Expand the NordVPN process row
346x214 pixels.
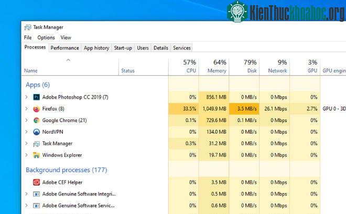[27, 132]
